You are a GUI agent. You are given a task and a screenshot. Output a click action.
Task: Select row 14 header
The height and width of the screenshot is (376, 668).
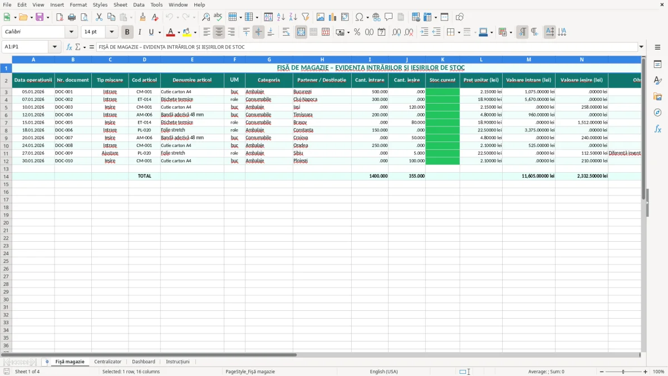pos(6,176)
